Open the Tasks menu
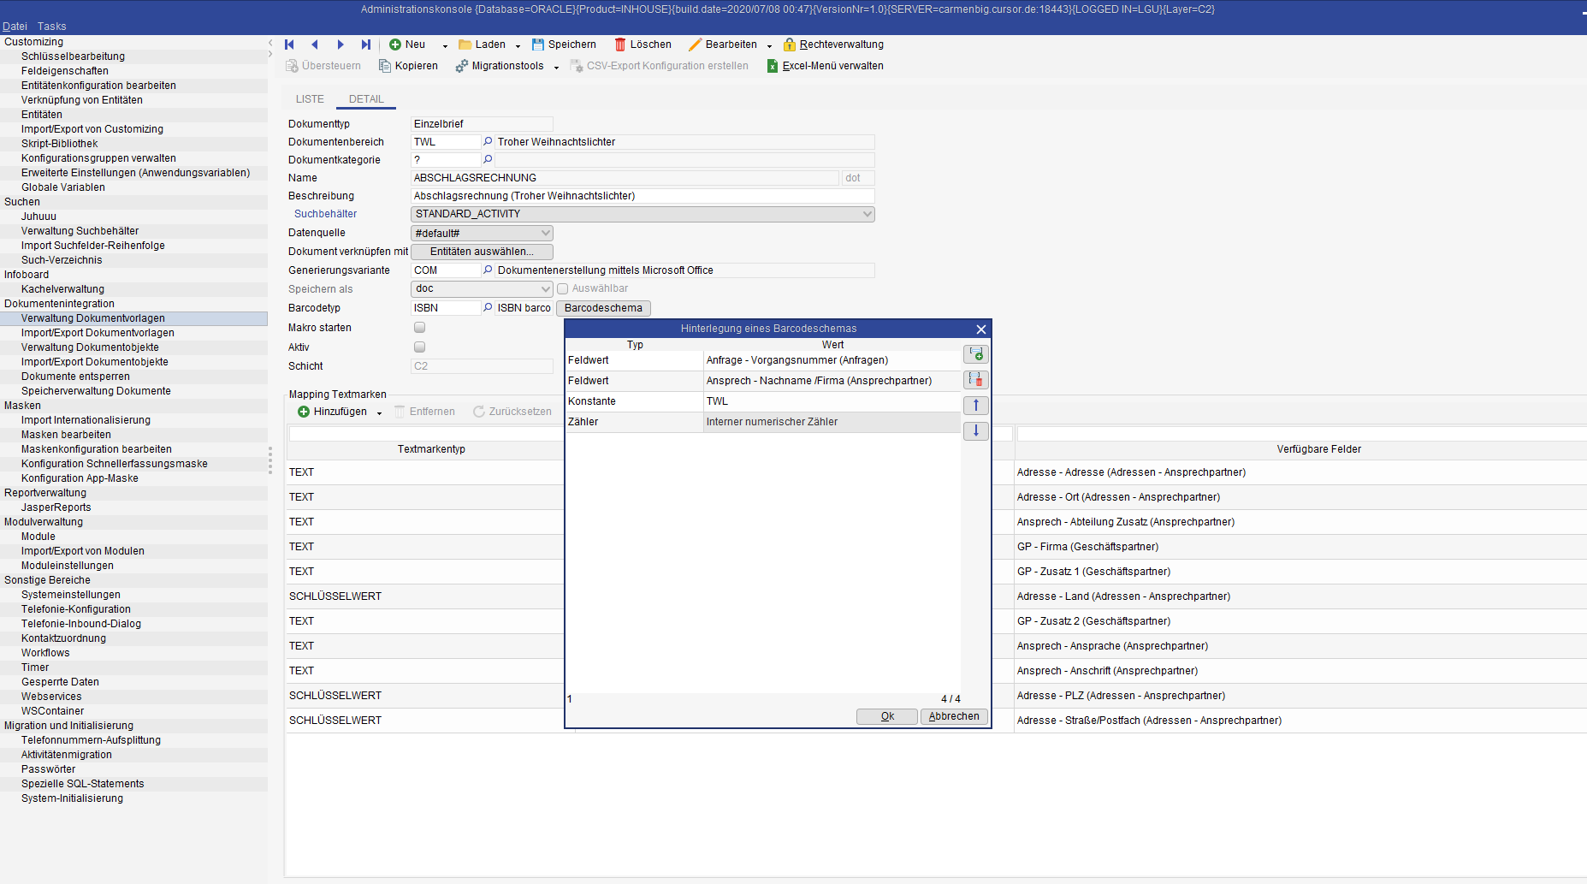 pyautogui.click(x=51, y=27)
